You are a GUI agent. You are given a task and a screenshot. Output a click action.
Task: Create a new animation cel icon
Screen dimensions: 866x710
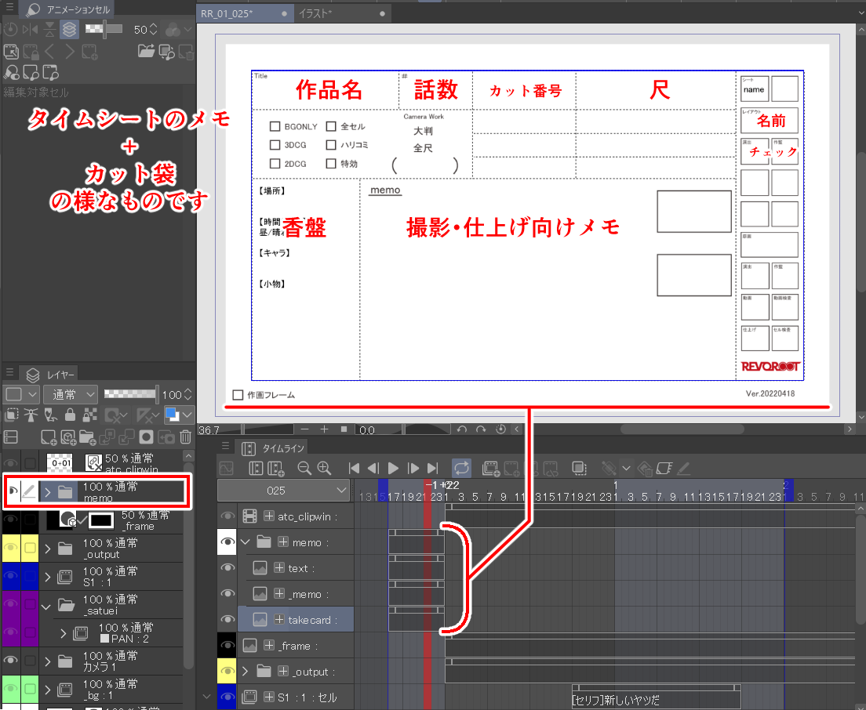tap(89, 52)
